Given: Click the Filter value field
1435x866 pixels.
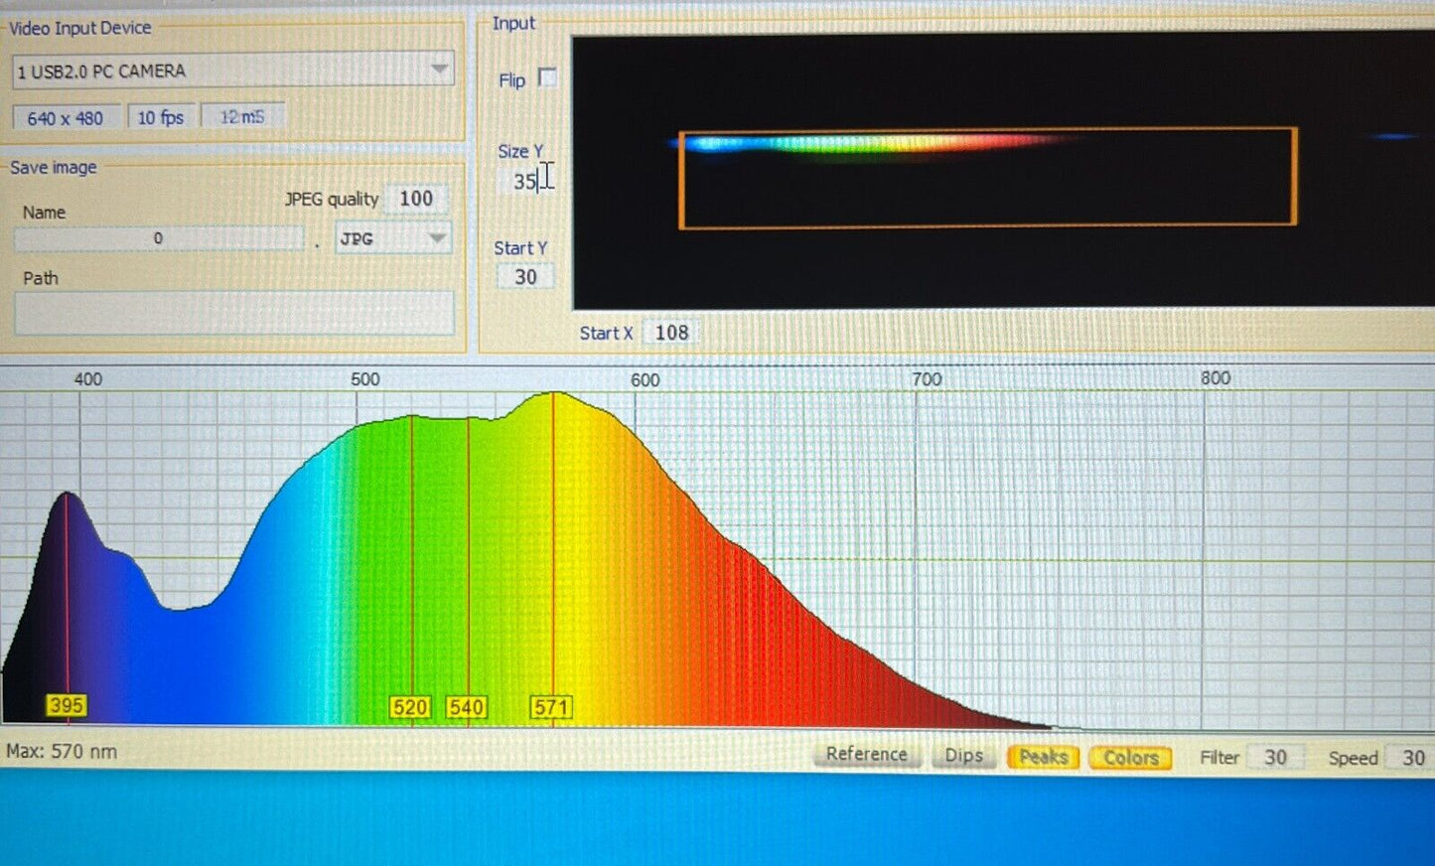Looking at the screenshot, I should click(x=1275, y=758).
